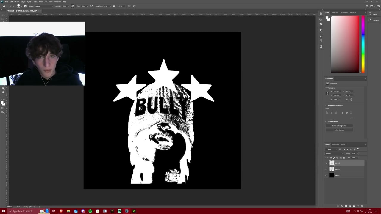Image resolution: width=381 pixels, height=214 pixels.
Task: Select the Move tool
Action: click(x=3, y=15)
